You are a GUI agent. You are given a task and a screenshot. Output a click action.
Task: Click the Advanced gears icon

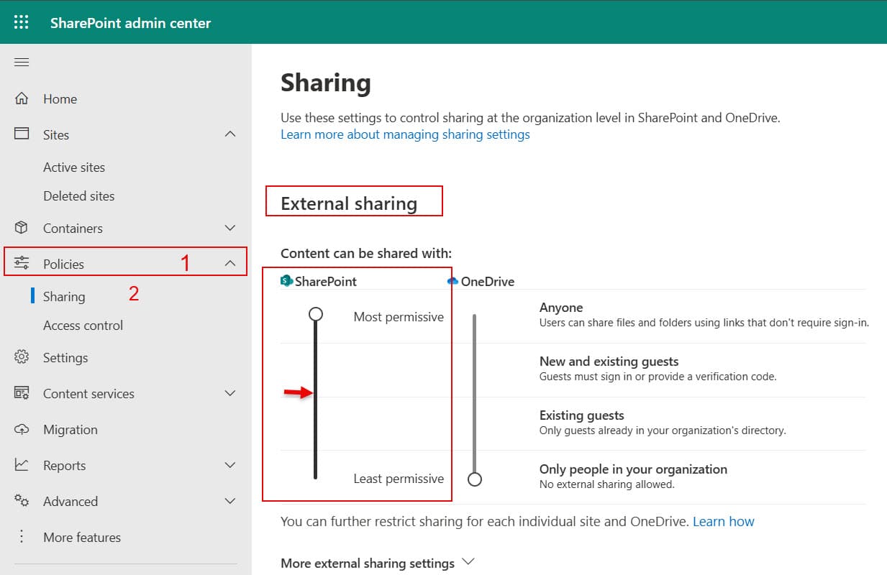[x=22, y=501]
